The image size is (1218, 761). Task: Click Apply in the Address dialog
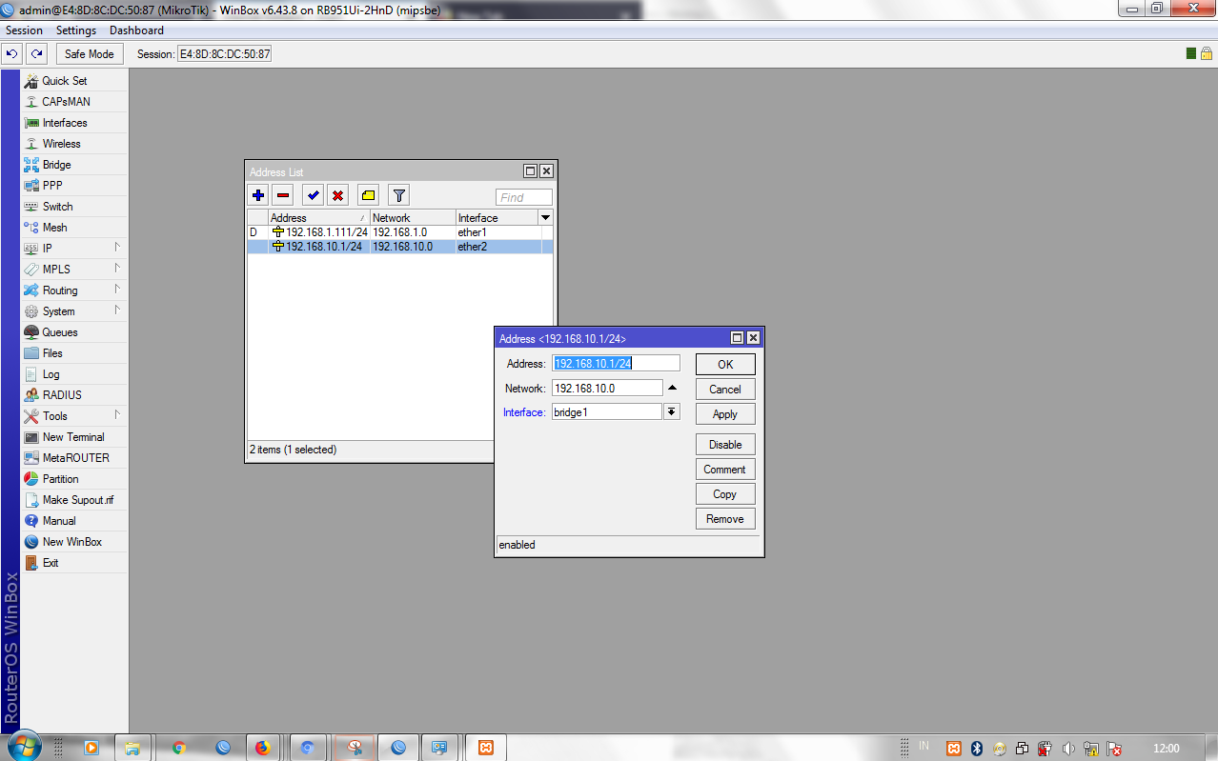pos(725,414)
